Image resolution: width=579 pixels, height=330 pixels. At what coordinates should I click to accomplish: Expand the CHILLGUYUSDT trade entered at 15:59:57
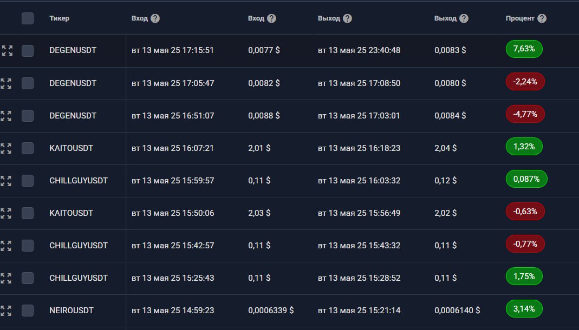[x=6, y=181]
